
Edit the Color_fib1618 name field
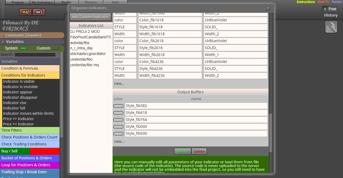tap(170, 20)
